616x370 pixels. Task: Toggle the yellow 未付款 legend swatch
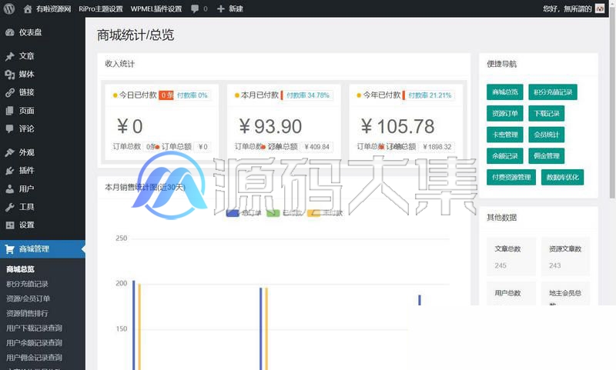(x=313, y=212)
